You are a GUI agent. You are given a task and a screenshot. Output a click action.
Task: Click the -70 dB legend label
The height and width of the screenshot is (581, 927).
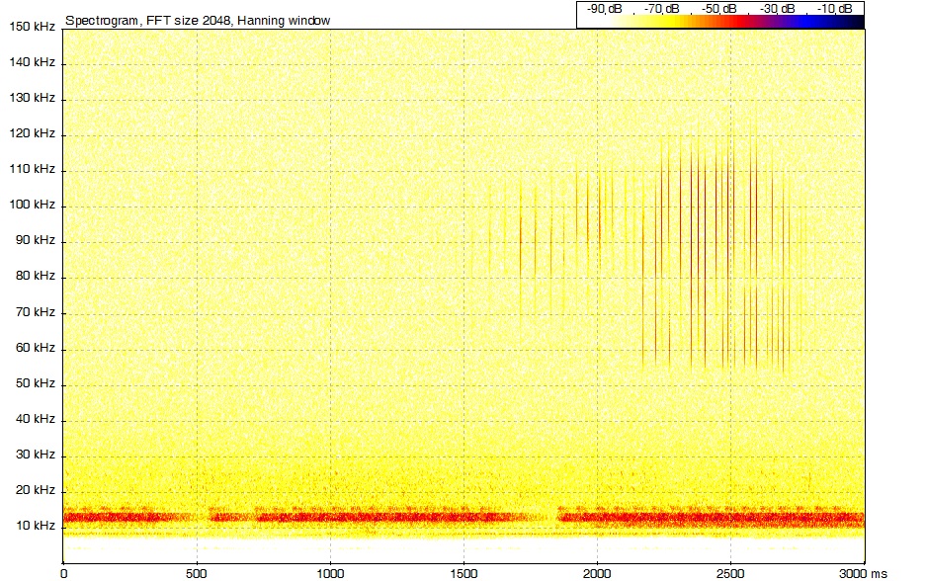pos(661,9)
